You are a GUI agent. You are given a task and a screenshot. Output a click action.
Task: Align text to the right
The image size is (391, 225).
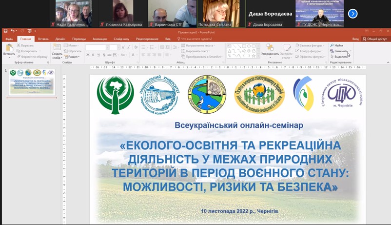tap(154, 55)
